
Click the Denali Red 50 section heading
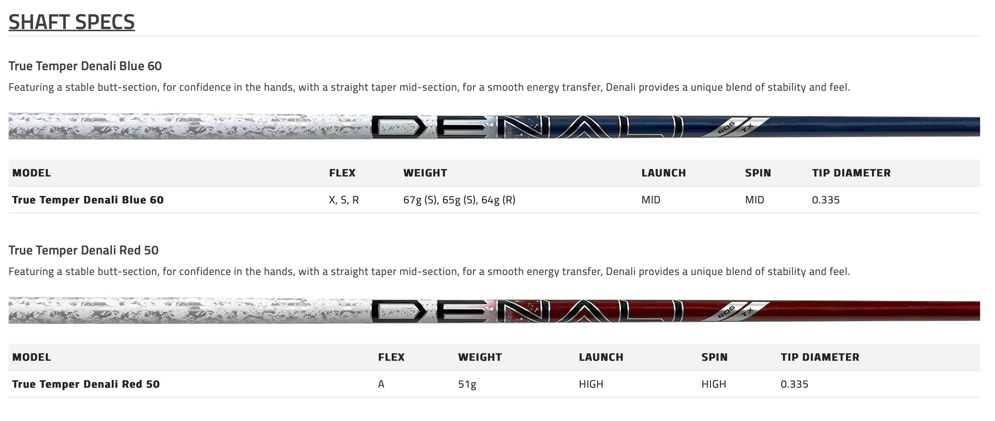click(83, 251)
